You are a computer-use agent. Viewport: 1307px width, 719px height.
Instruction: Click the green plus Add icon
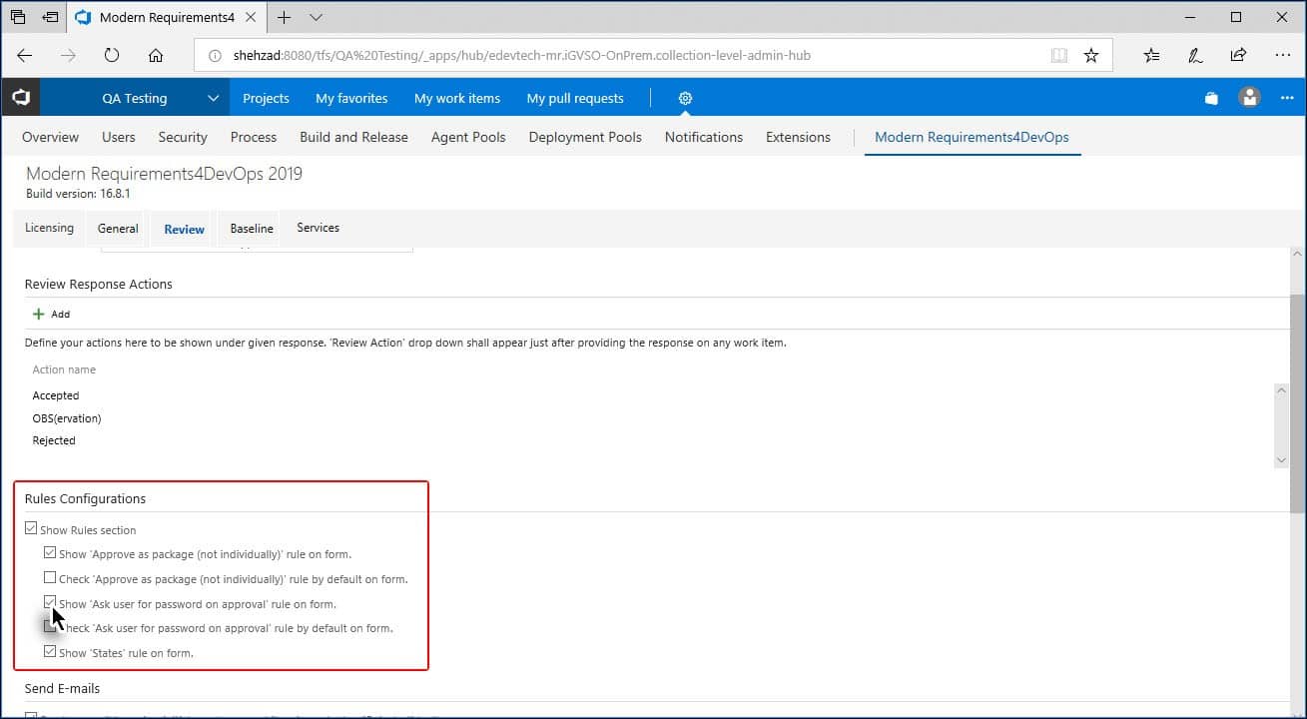39,314
